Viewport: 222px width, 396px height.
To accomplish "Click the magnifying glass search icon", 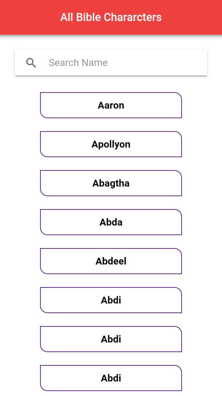I will tap(31, 63).
